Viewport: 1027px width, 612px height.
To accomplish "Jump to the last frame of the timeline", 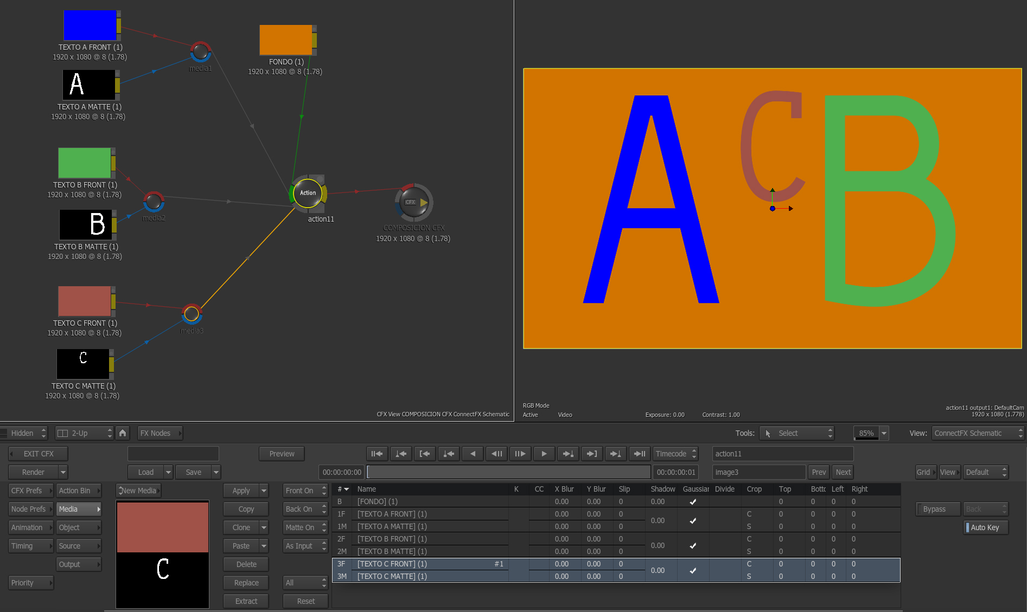I will 640,454.
